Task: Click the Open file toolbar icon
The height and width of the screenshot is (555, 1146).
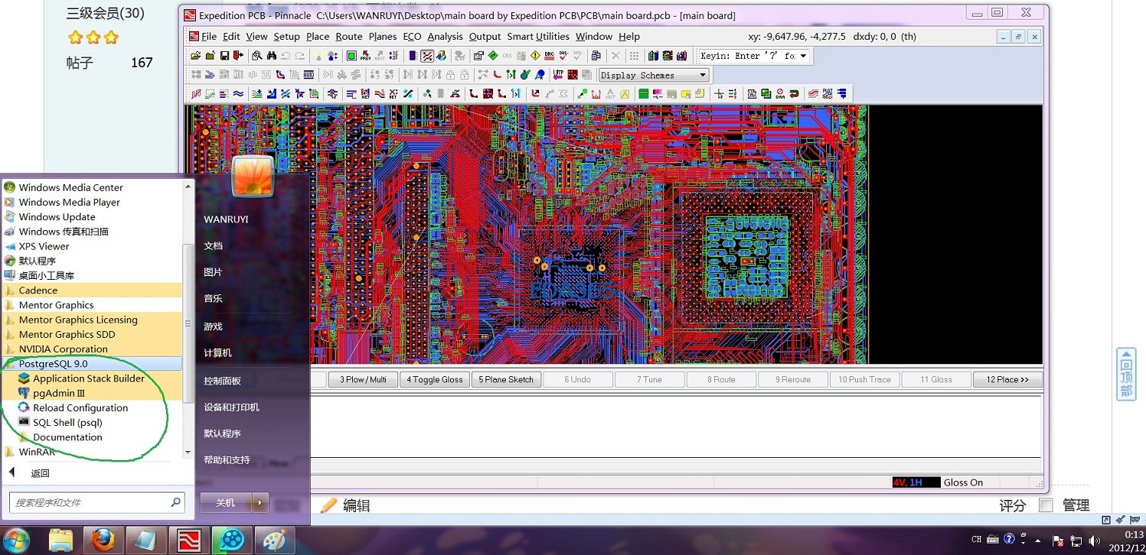Action: 197,56
